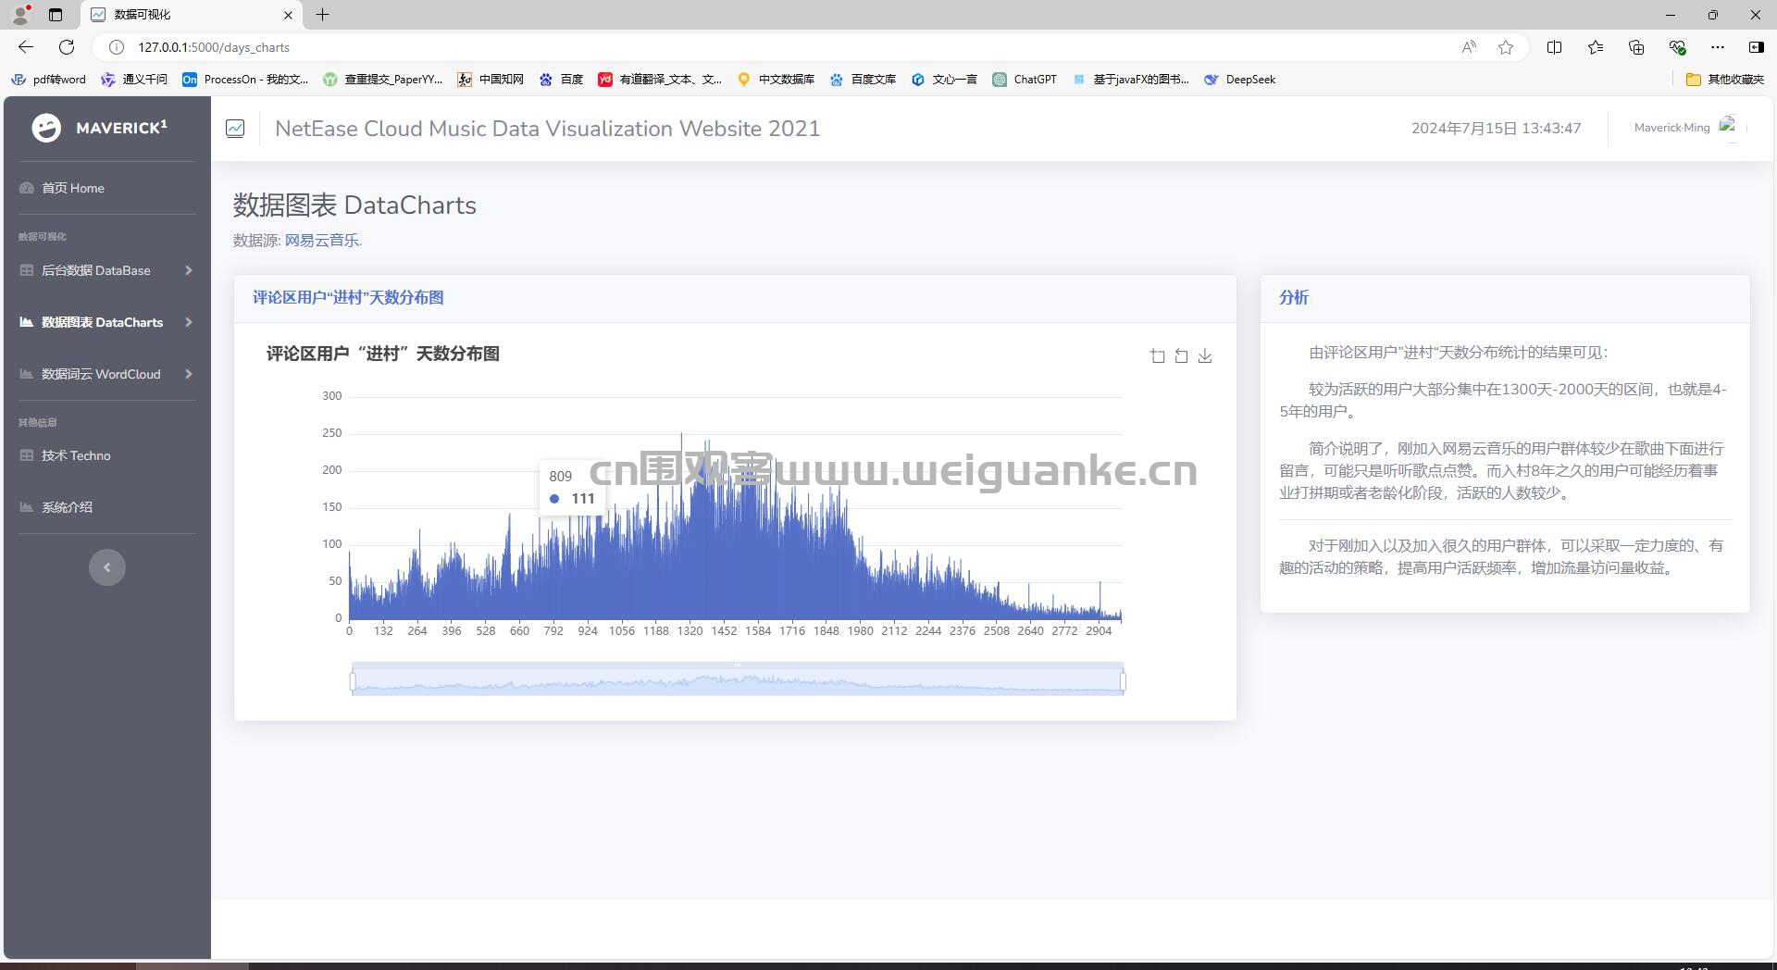1777x970 pixels.
Task: Select the 数据可视化 browser tab
Action: pos(190,15)
